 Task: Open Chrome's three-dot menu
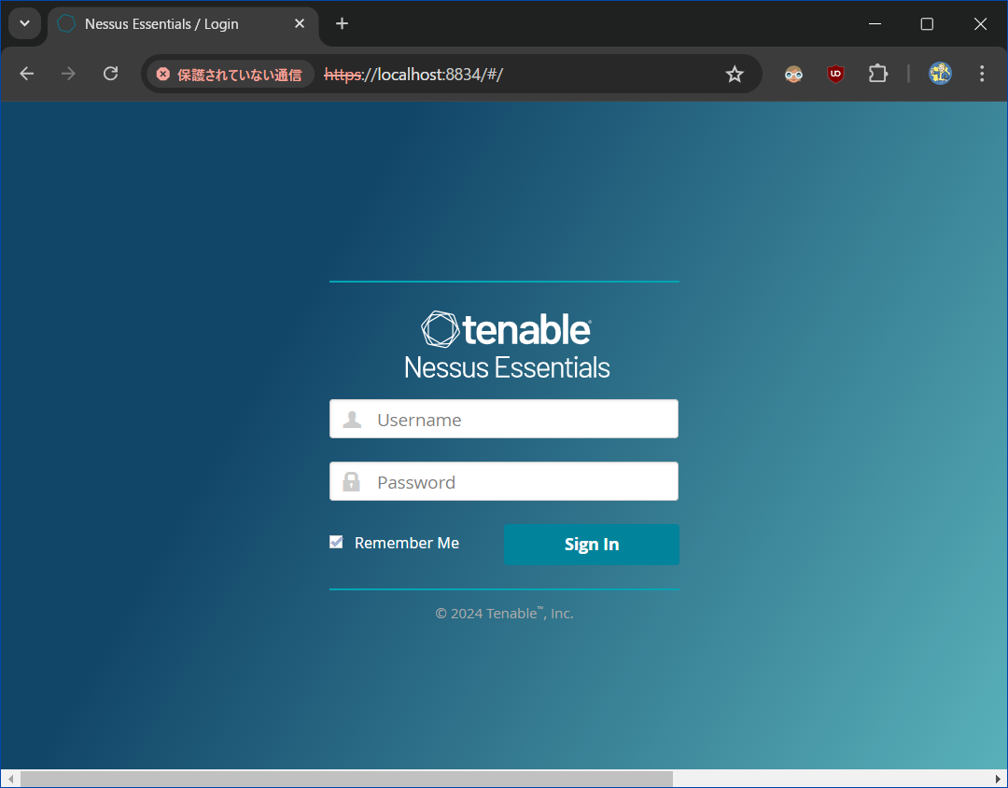[982, 74]
